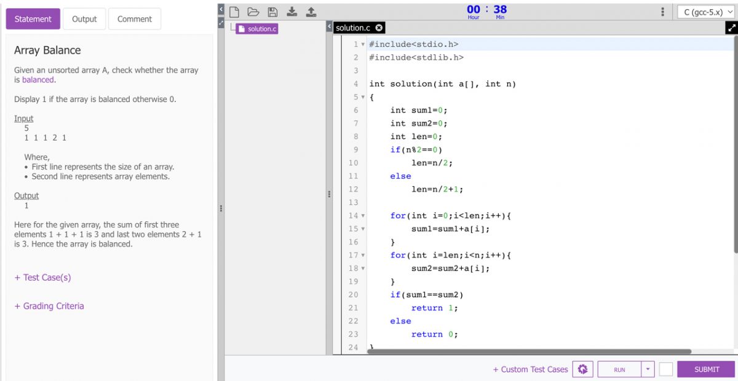Open the Comment tab
This screenshot has width=738, height=381.
[x=134, y=18]
